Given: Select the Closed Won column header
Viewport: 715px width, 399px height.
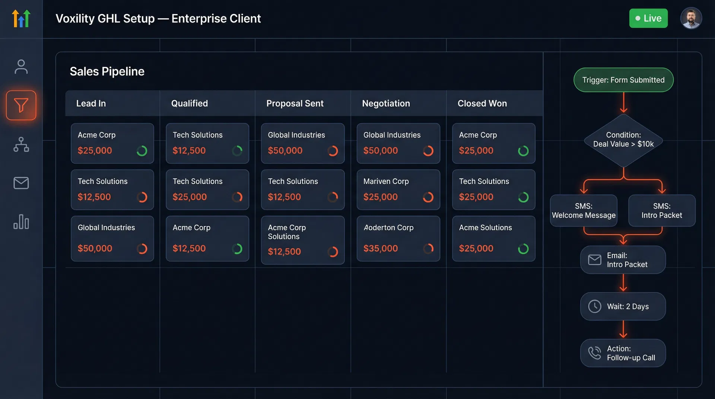Looking at the screenshot, I should coord(482,103).
